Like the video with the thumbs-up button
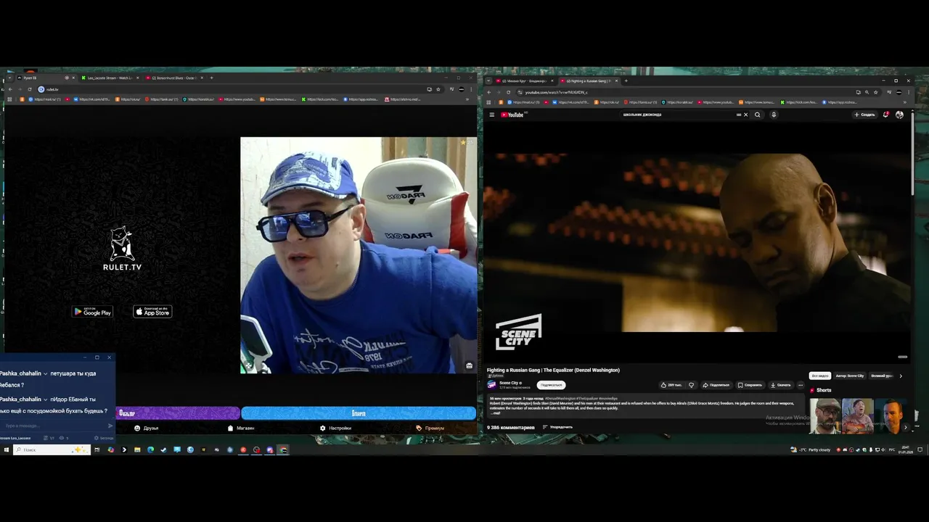929x522 pixels. 671,385
